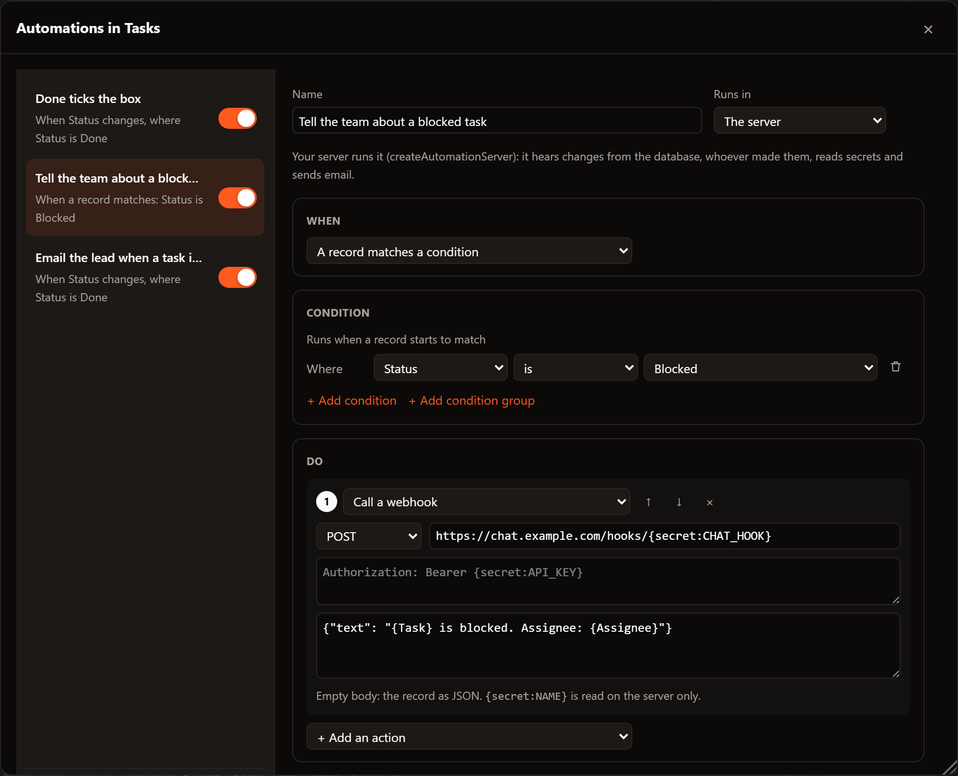Toggle the Done ticks the box automation

pyautogui.click(x=238, y=118)
